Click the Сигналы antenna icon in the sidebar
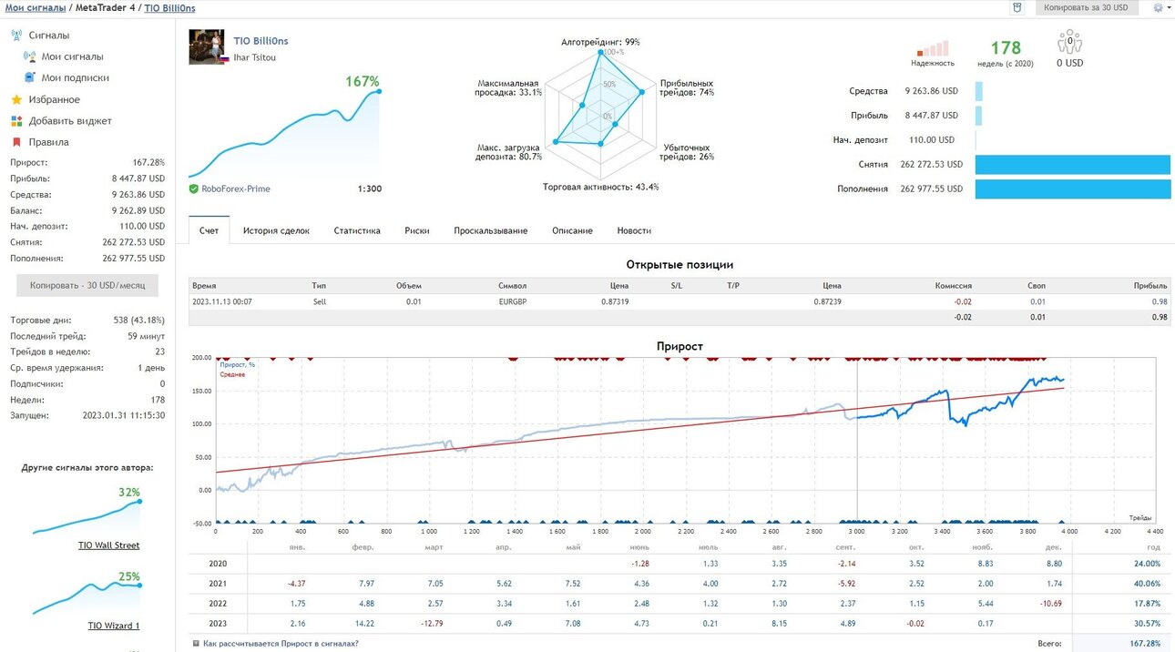 (16, 36)
